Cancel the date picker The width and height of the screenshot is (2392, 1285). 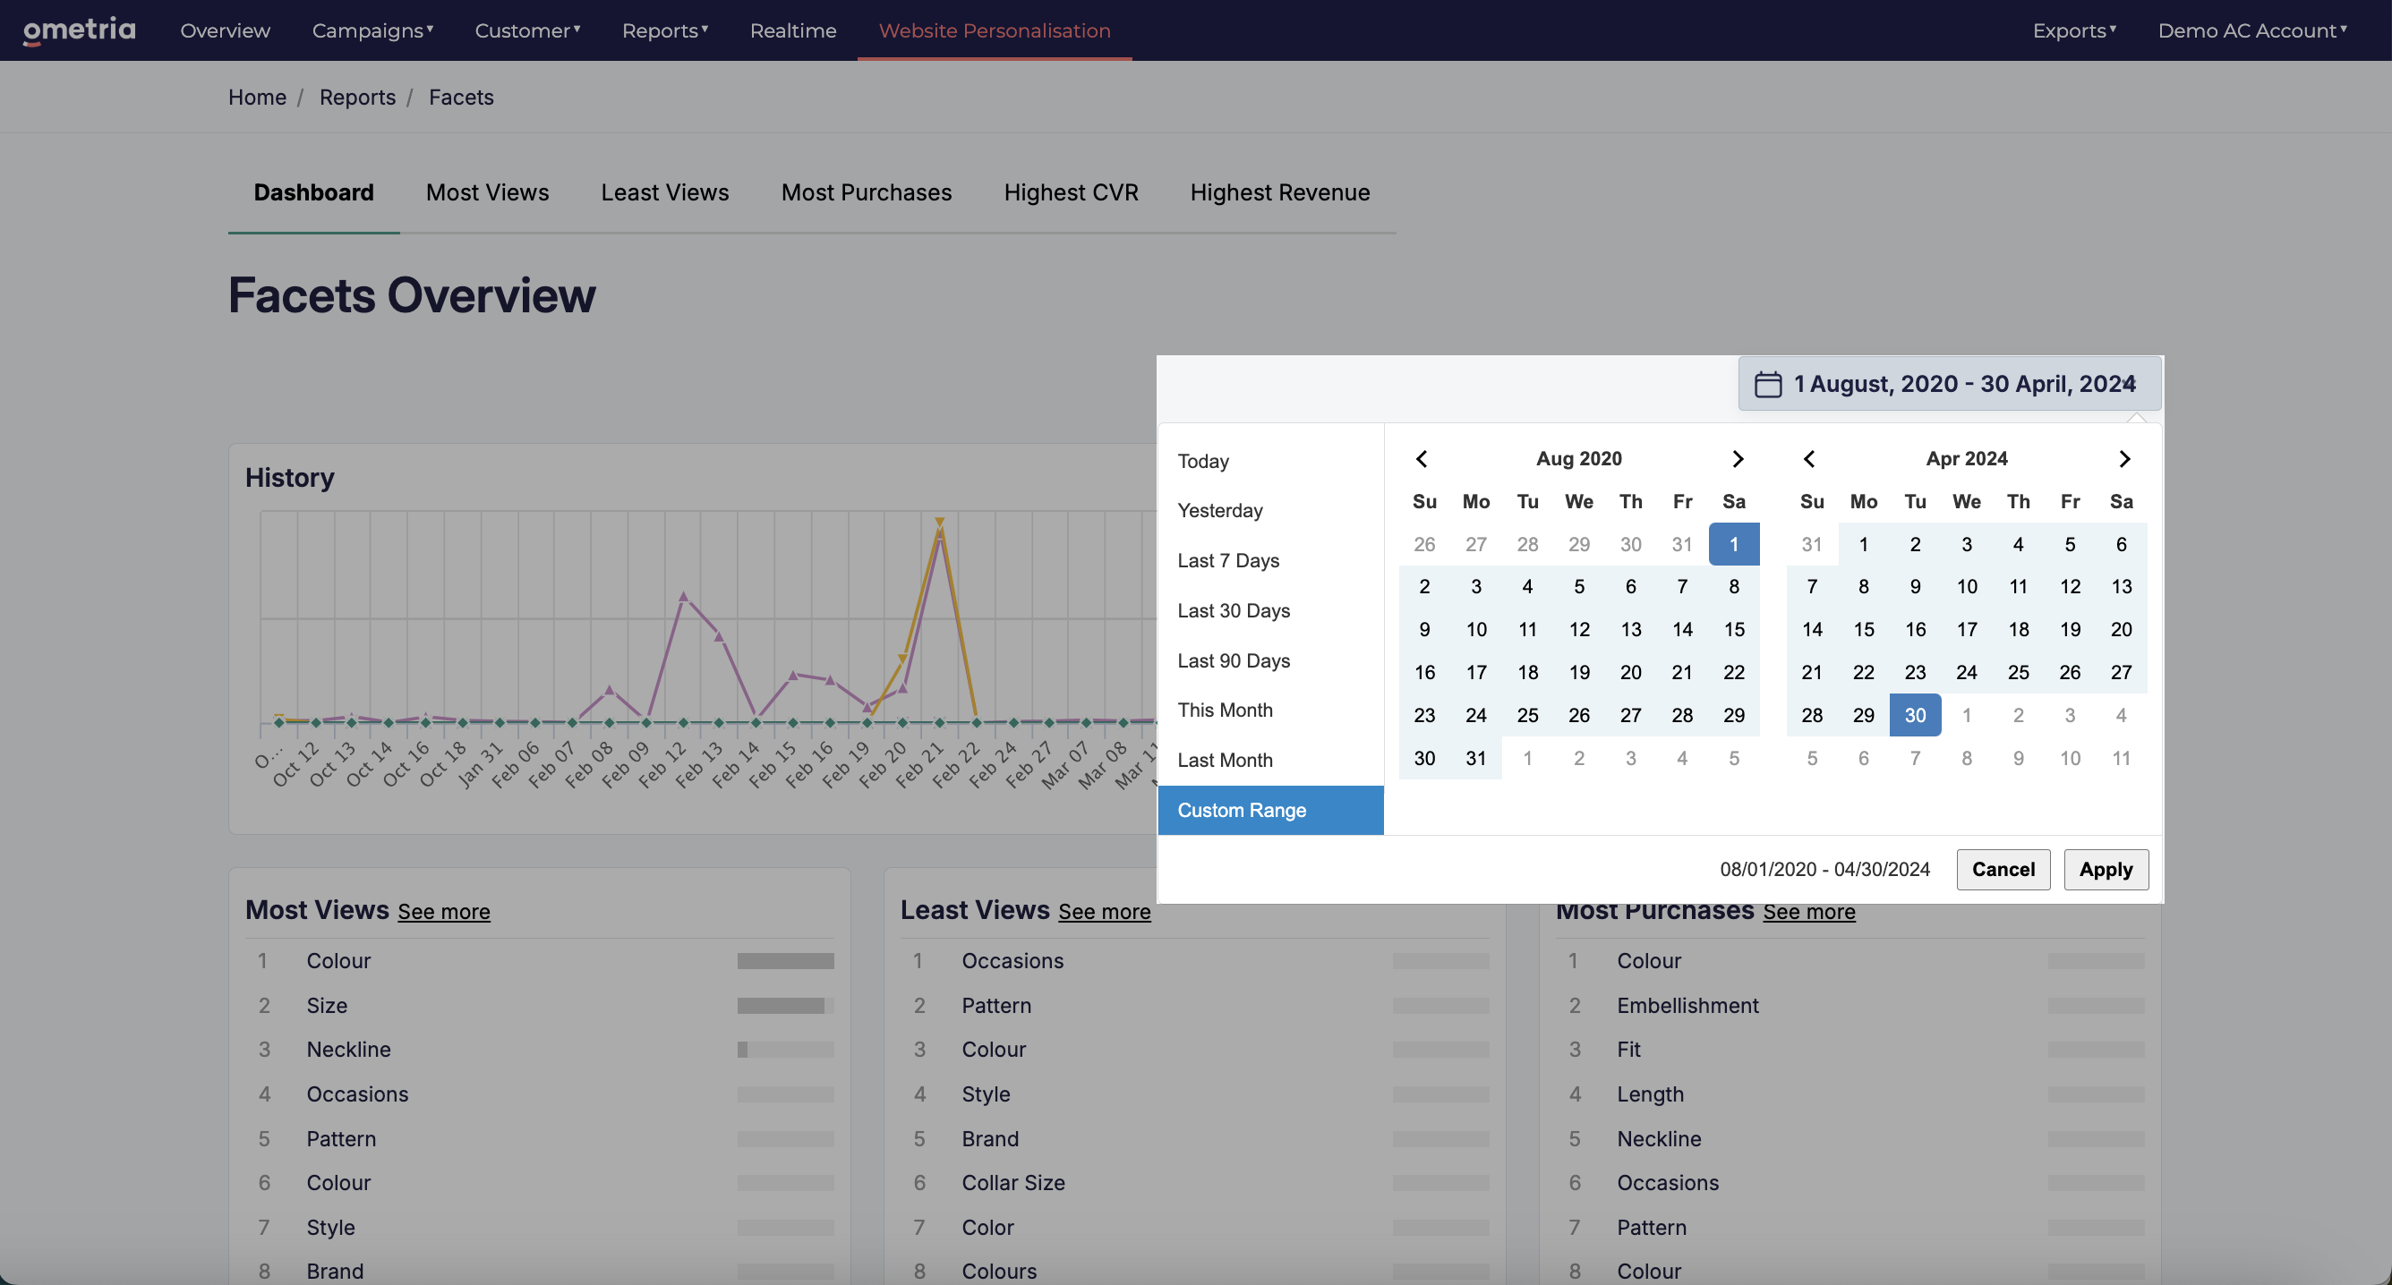[x=2003, y=869]
